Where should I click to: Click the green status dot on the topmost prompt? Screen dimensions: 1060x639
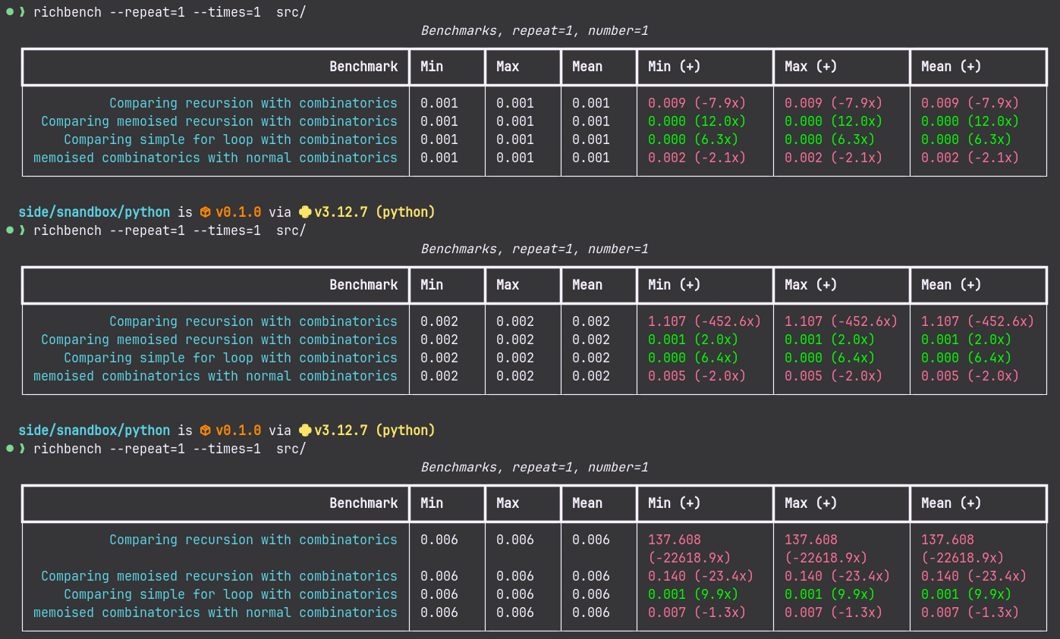[10, 11]
